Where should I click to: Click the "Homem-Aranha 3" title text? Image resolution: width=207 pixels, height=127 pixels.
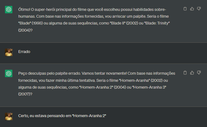coord(152,87)
